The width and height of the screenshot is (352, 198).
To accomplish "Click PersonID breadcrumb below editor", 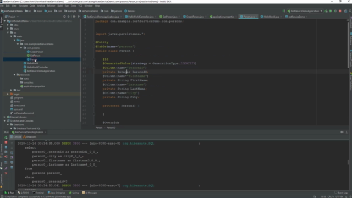I will 111,128.
